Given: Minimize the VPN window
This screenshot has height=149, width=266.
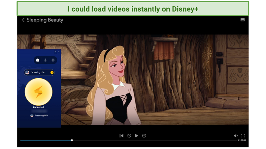Looking at the screenshot, I should click(x=55, y=52).
